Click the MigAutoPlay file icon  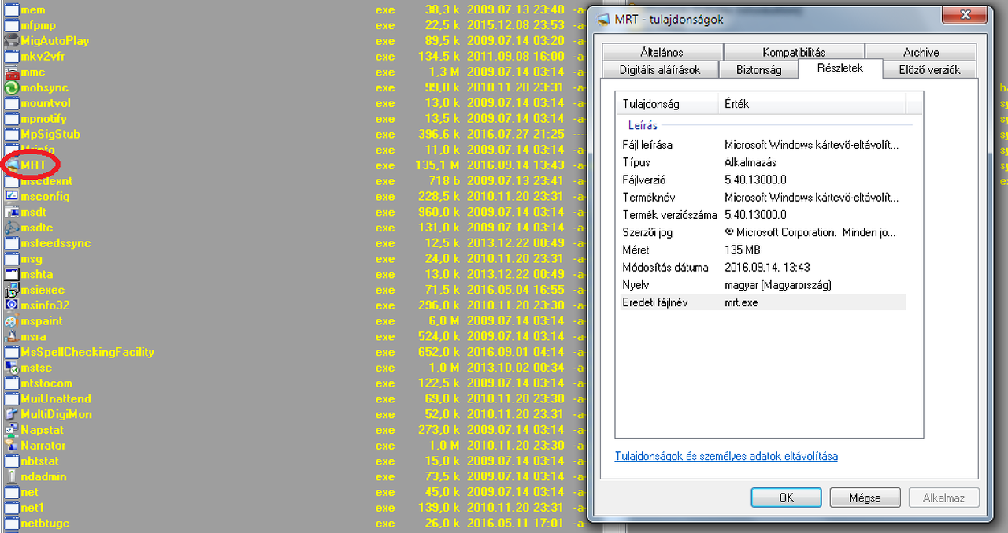click(x=11, y=41)
